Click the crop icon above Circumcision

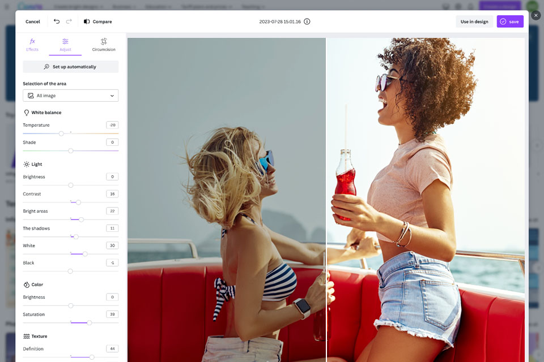[104, 41]
